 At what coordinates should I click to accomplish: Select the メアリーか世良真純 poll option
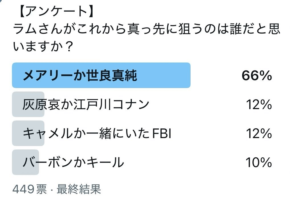(x=80, y=76)
